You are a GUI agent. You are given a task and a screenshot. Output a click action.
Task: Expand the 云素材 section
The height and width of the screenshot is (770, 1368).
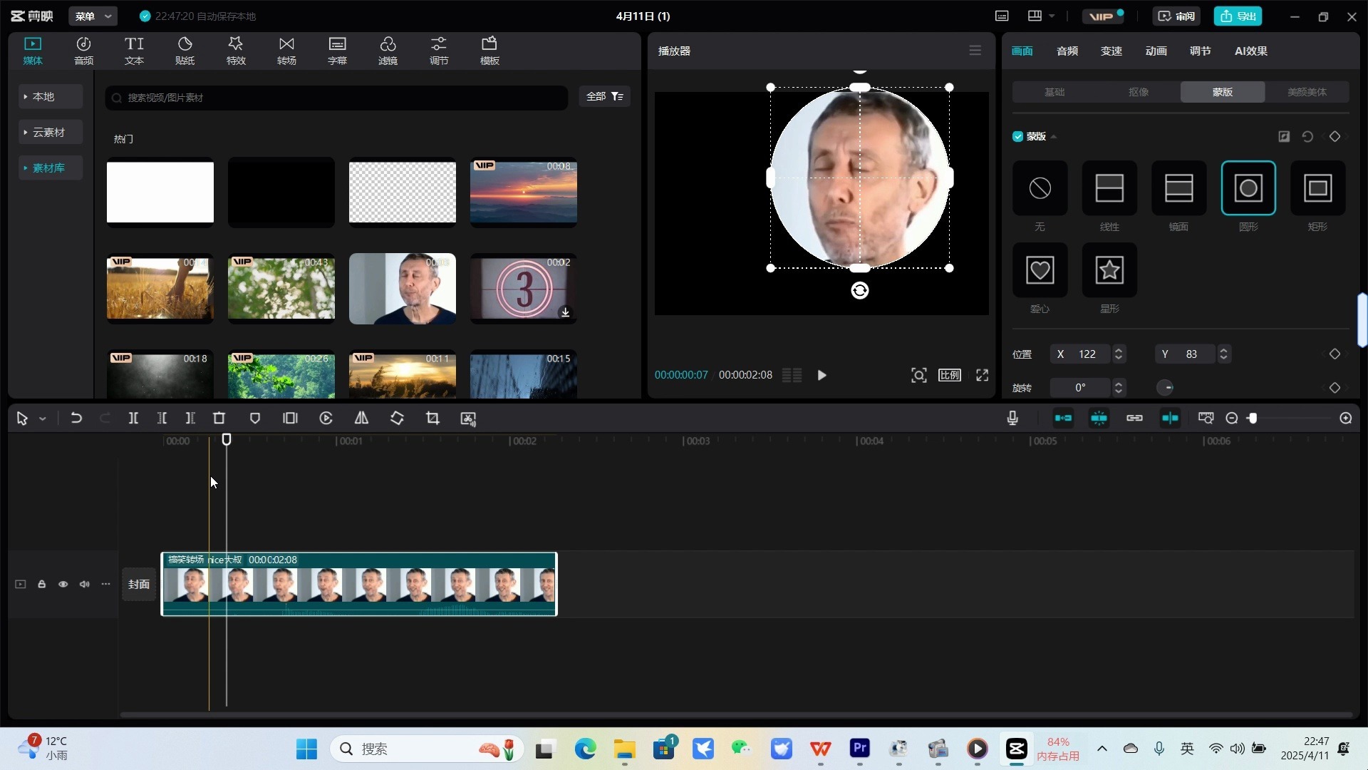[x=48, y=133]
